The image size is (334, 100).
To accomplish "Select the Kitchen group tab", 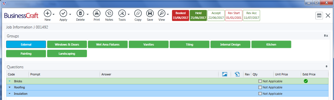I will click(x=271, y=44).
